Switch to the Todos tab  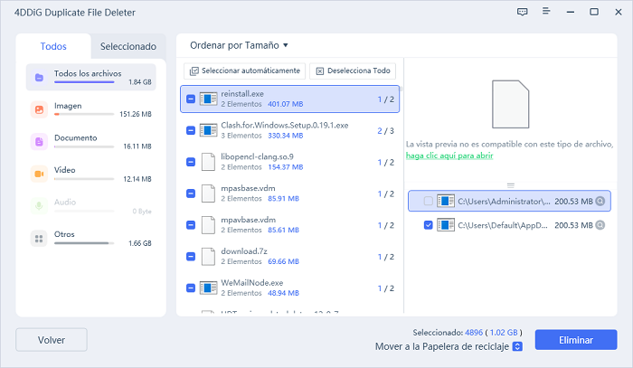53,46
